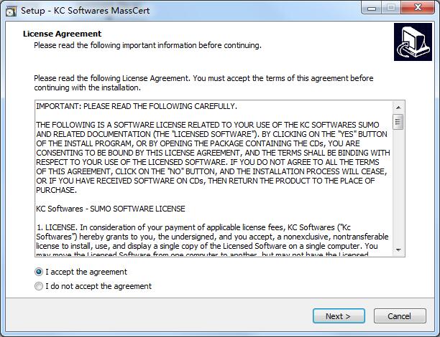Choose "I do not accept the agreement" option
The width and height of the screenshot is (440, 337).
pos(38,286)
